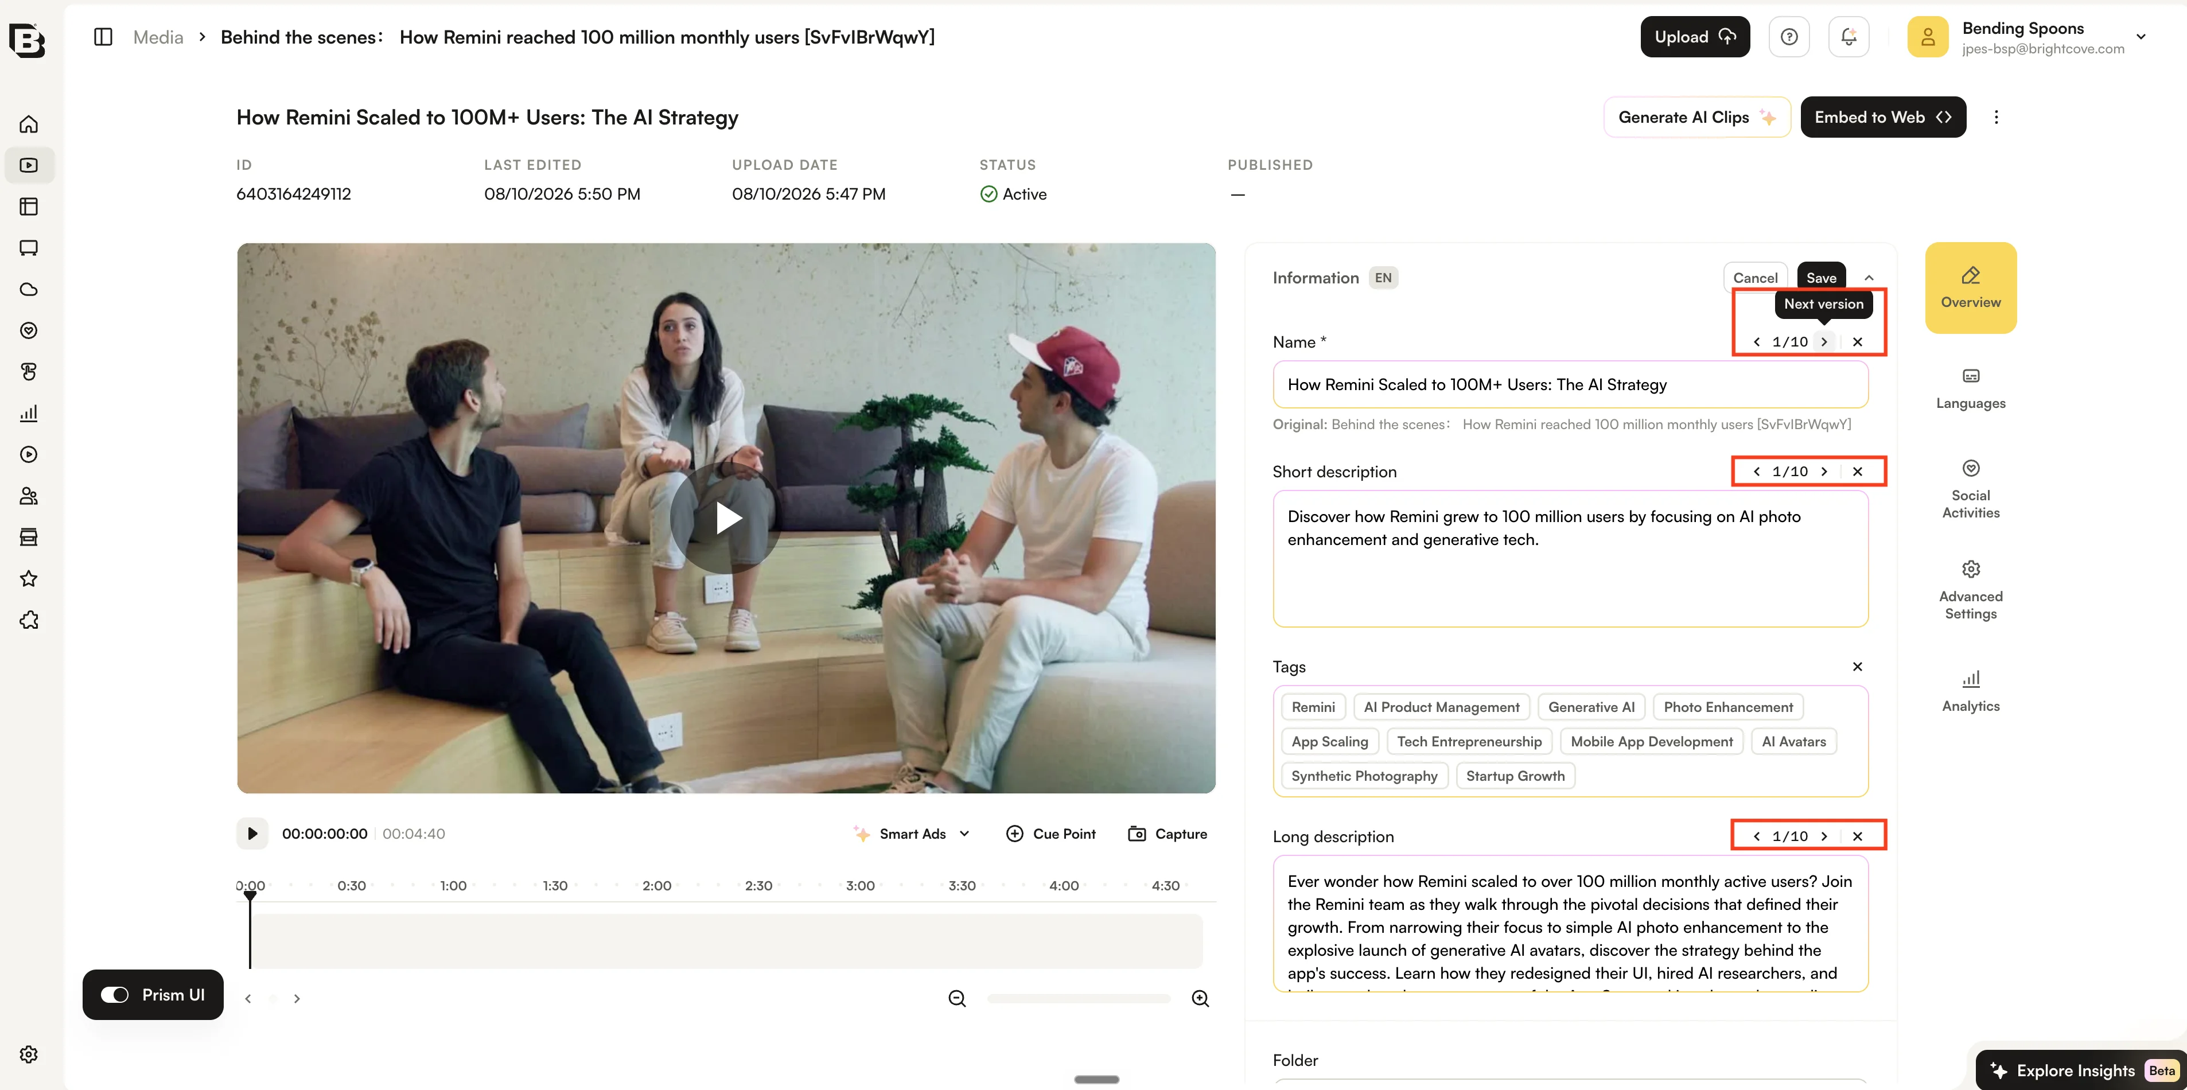Select the Generative AI tag

(x=1591, y=707)
